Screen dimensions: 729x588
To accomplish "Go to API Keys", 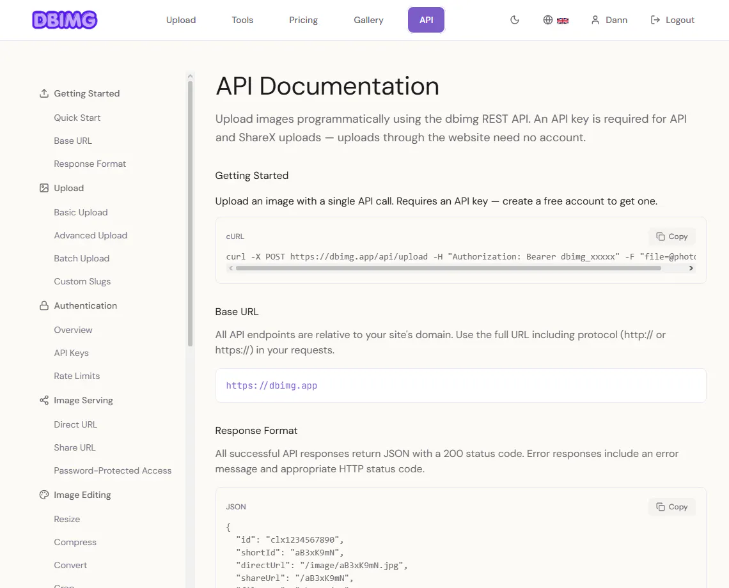I will click(71, 353).
